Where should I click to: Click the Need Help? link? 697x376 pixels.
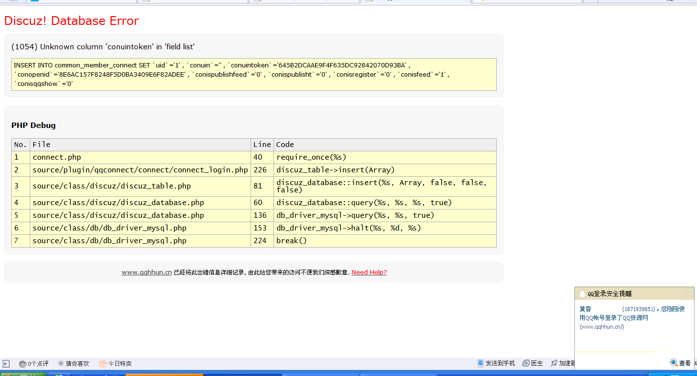pos(369,272)
